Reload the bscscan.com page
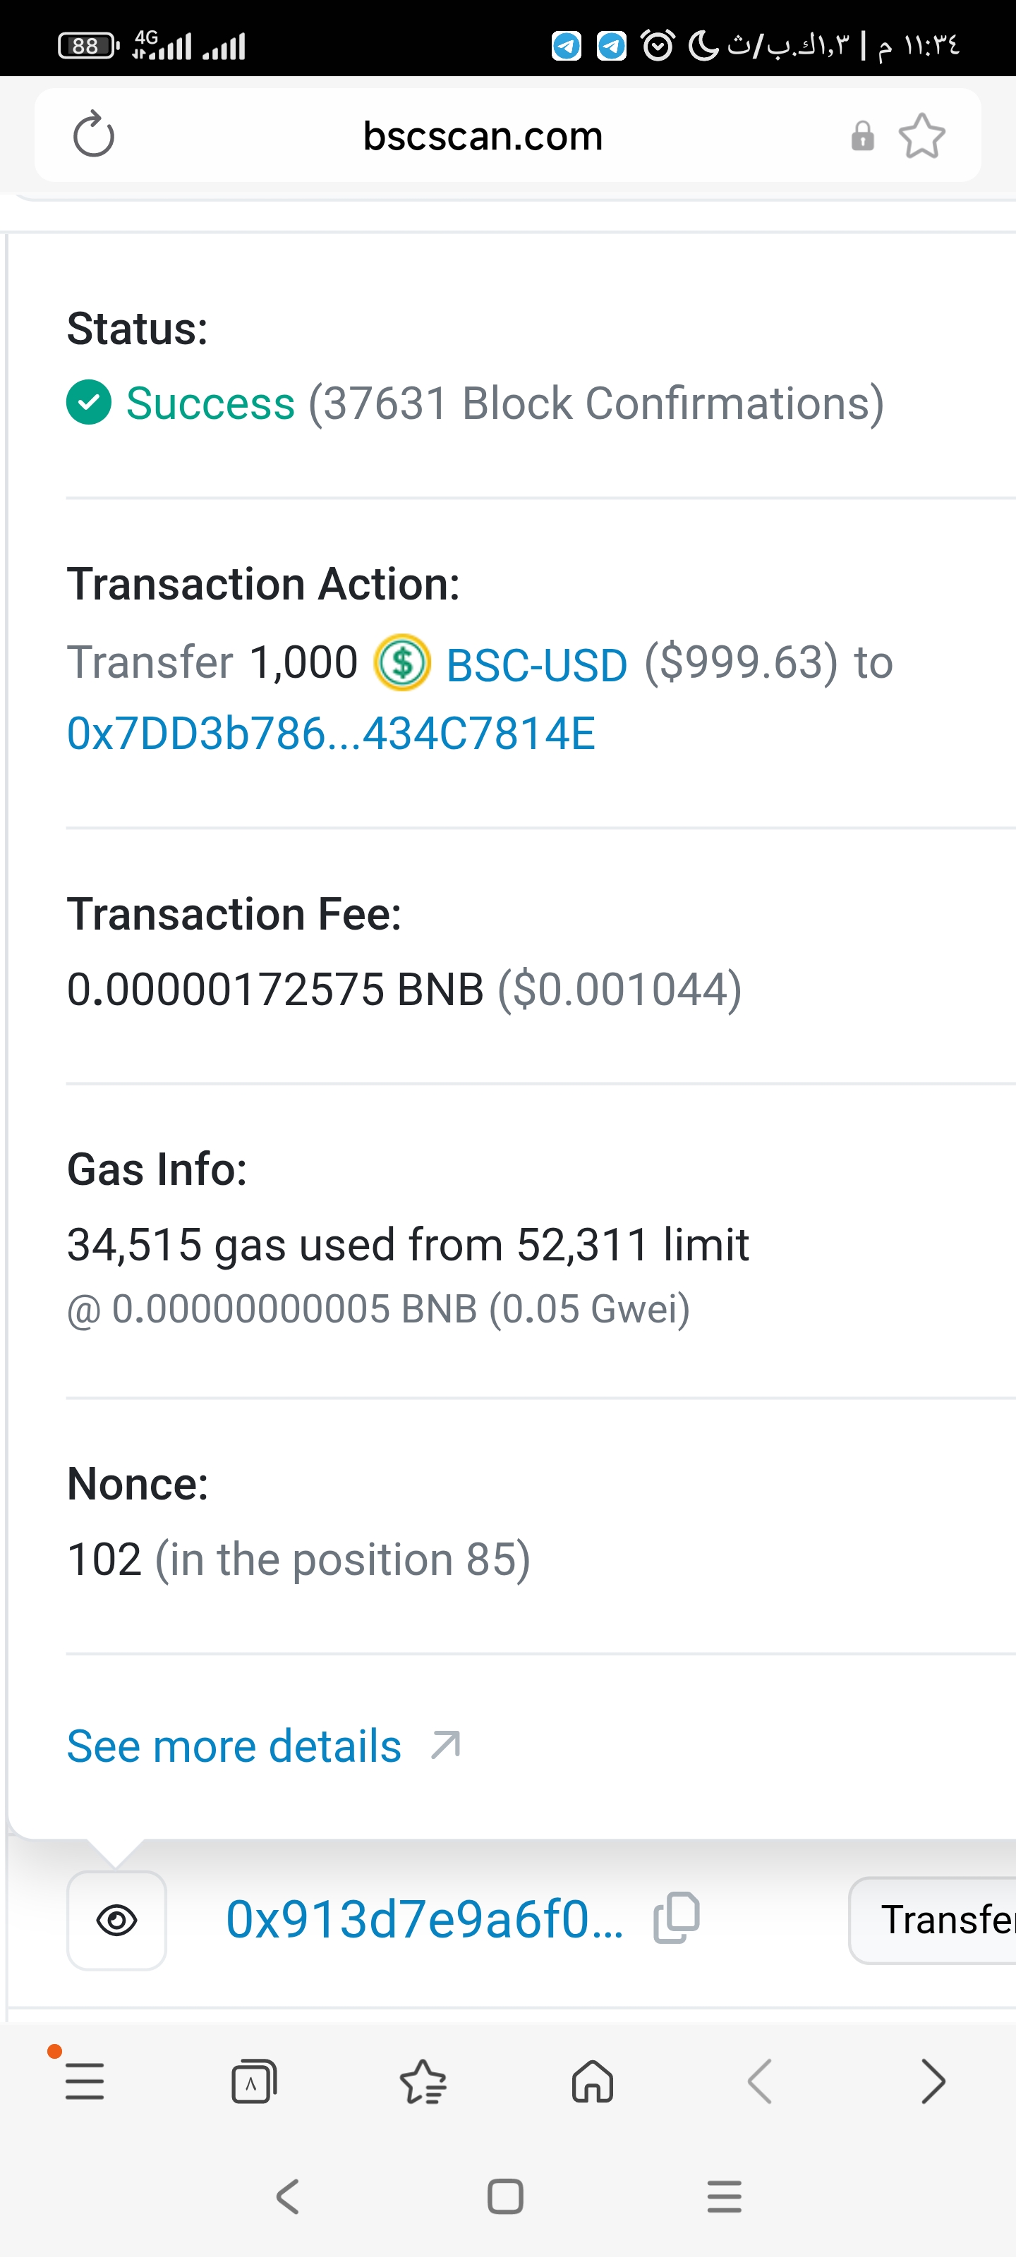Screen dimensions: 1016x2257 click(94, 136)
